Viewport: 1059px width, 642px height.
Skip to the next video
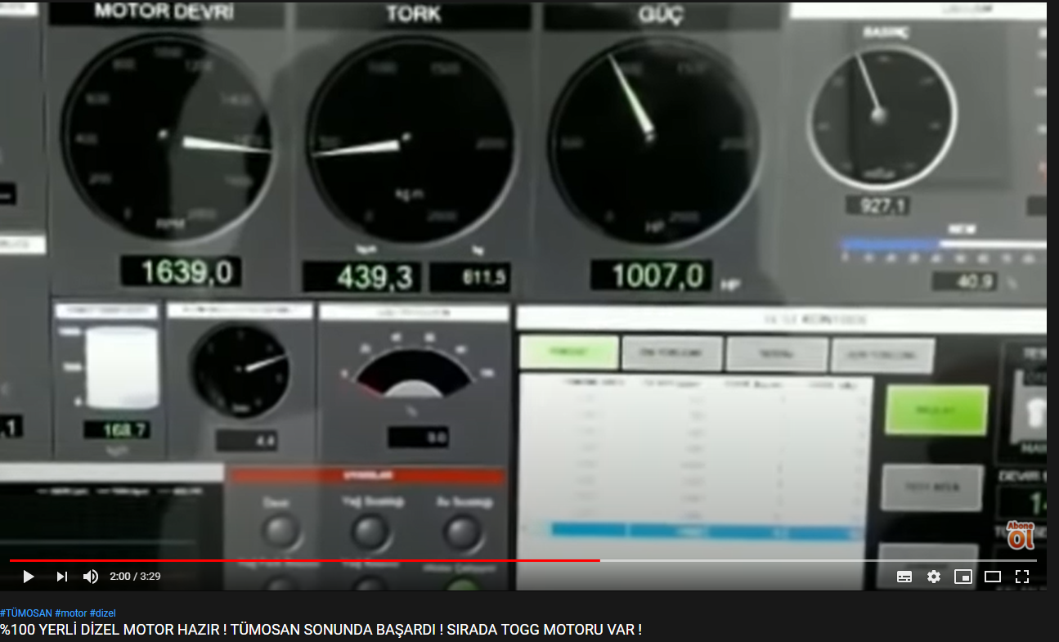(62, 577)
